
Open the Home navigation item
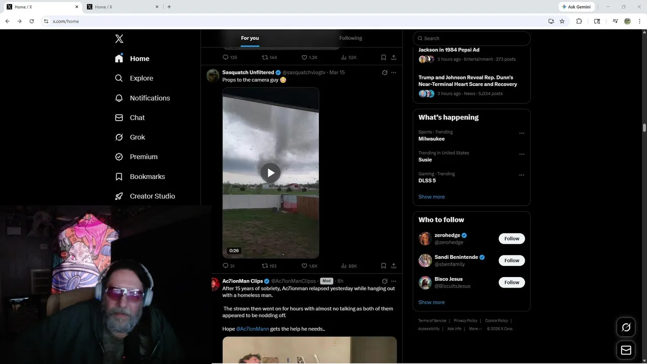tap(132, 59)
